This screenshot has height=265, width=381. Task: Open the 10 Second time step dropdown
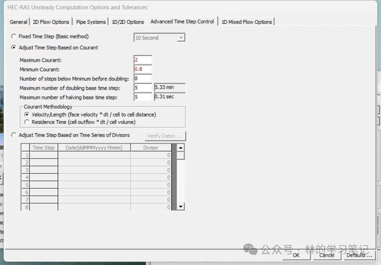click(x=181, y=38)
